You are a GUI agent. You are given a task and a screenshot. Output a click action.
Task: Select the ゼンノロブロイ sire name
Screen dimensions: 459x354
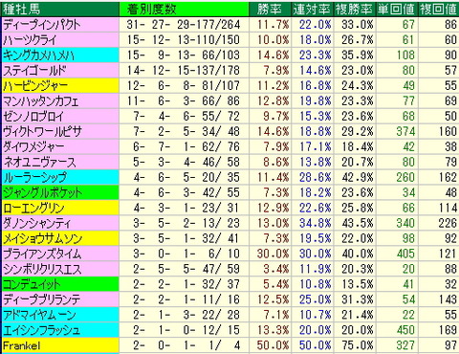tap(33, 117)
